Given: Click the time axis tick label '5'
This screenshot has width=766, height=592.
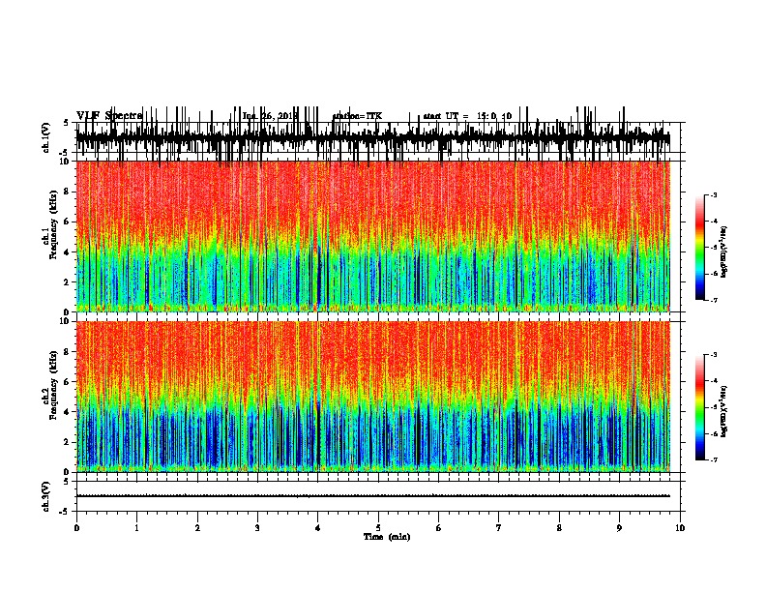Looking at the screenshot, I should coord(378,528).
